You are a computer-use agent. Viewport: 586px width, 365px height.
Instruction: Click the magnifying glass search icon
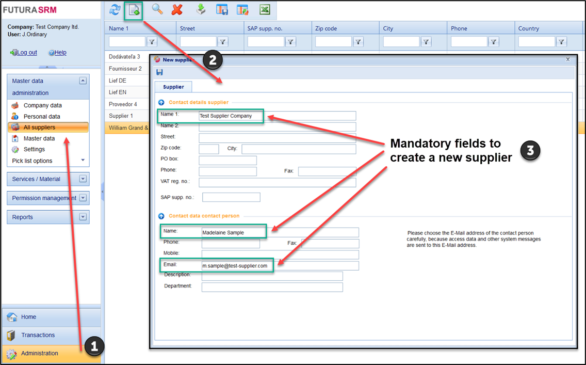(x=157, y=10)
